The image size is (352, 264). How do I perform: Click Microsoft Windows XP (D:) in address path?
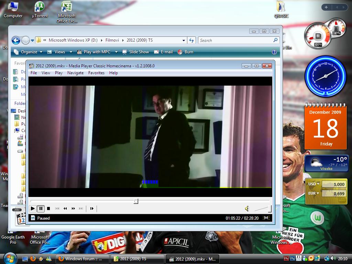pos(73,40)
